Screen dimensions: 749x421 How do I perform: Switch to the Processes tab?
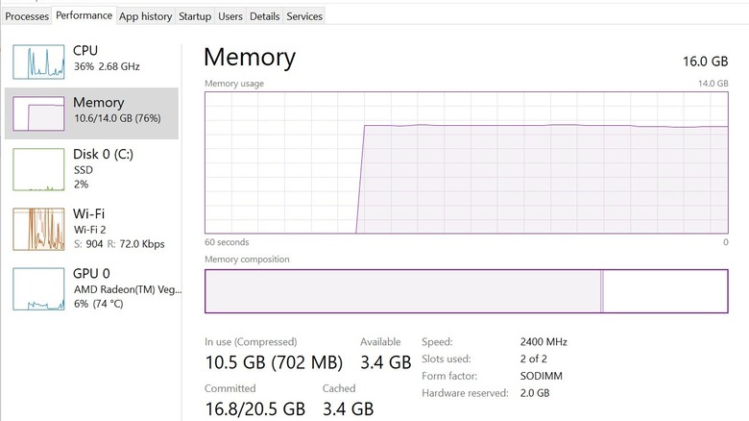tap(27, 15)
